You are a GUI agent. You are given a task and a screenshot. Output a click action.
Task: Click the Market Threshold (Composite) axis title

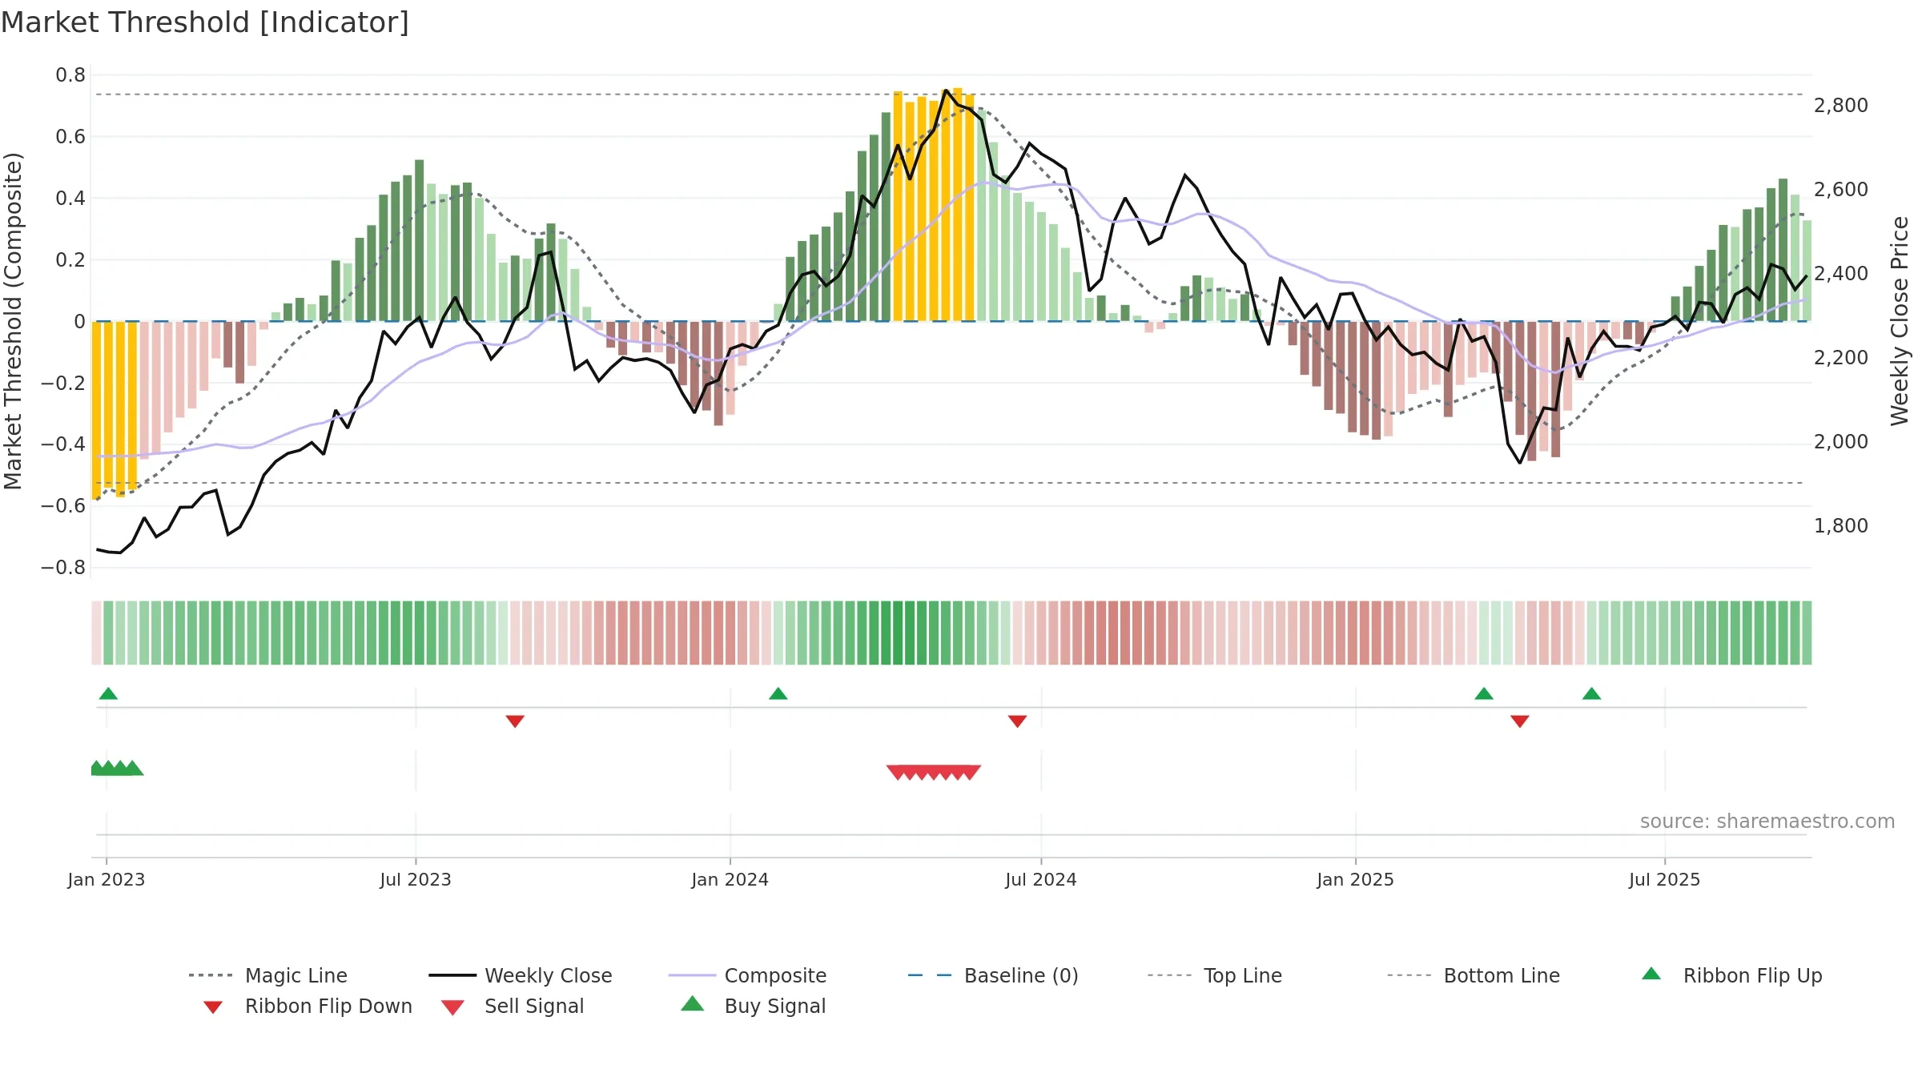[x=13, y=320]
